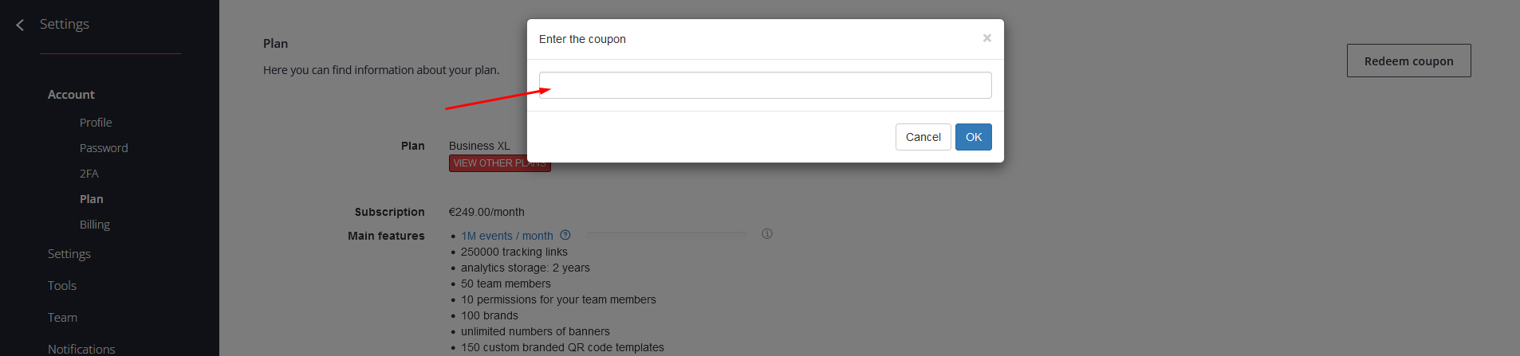Go to Password section
The width and height of the screenshot is (1520, 356).
coord(104,148)
